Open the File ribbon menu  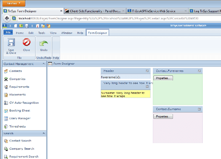tap(8, 32)
